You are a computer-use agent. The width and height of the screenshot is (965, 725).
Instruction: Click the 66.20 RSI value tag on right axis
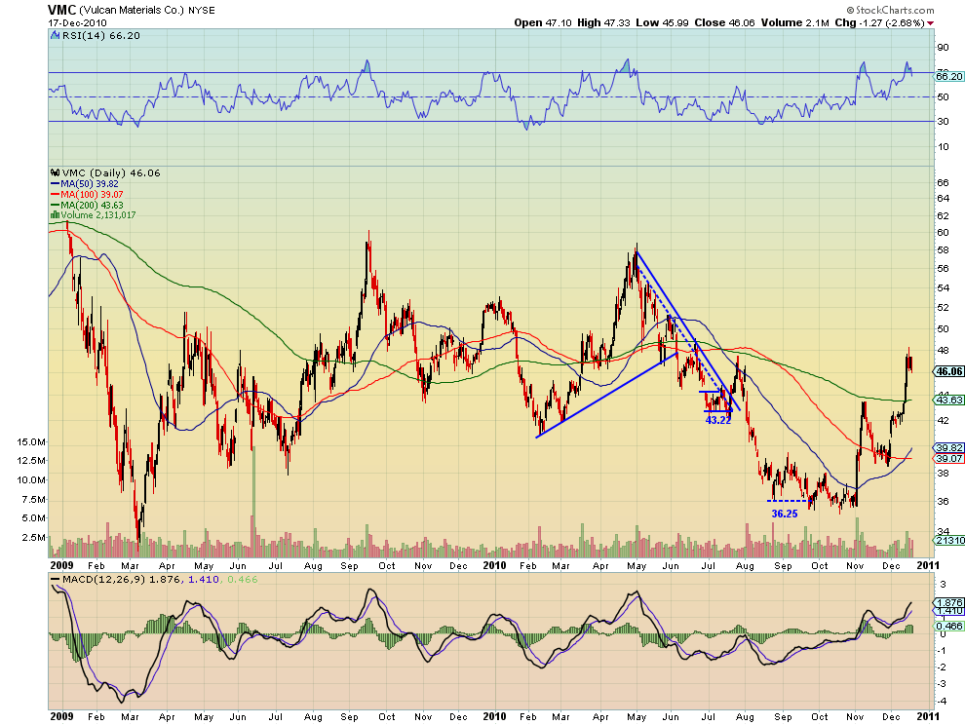point(948,76)
